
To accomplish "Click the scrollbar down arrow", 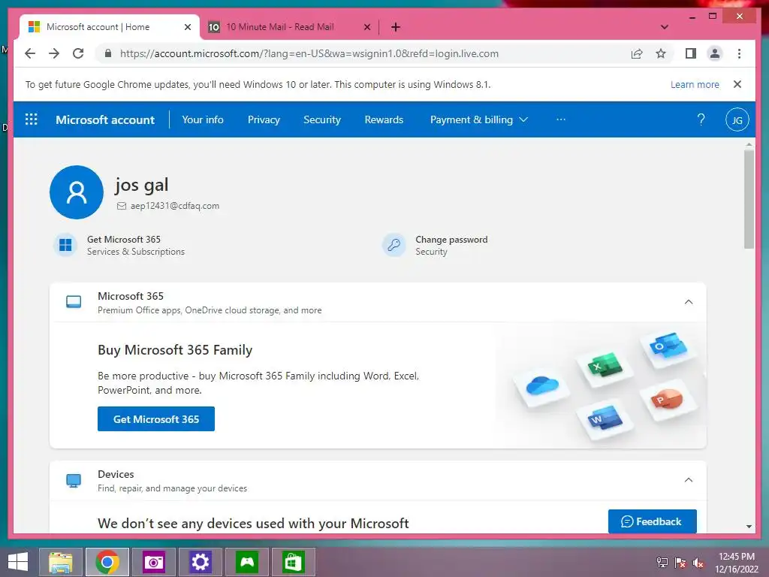I will 749,527.
